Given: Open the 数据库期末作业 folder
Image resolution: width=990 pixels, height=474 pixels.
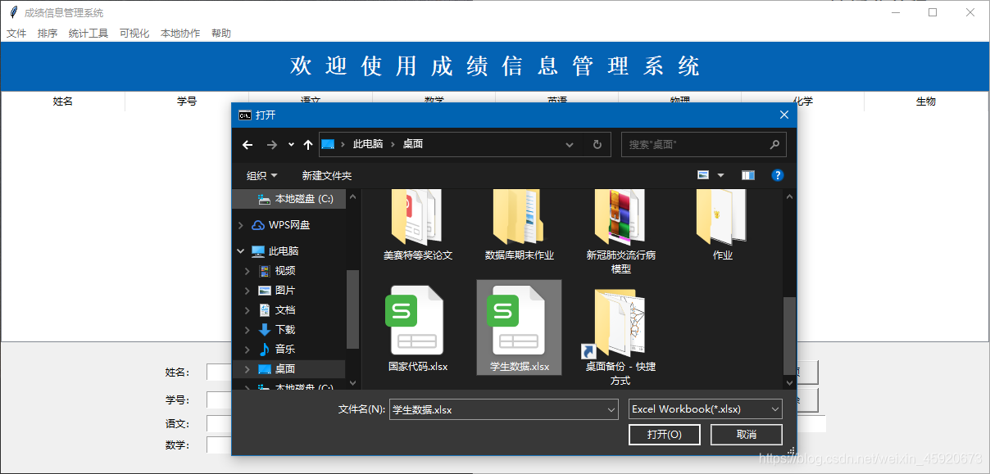Looking at the screenshot, I should [518, 217].
